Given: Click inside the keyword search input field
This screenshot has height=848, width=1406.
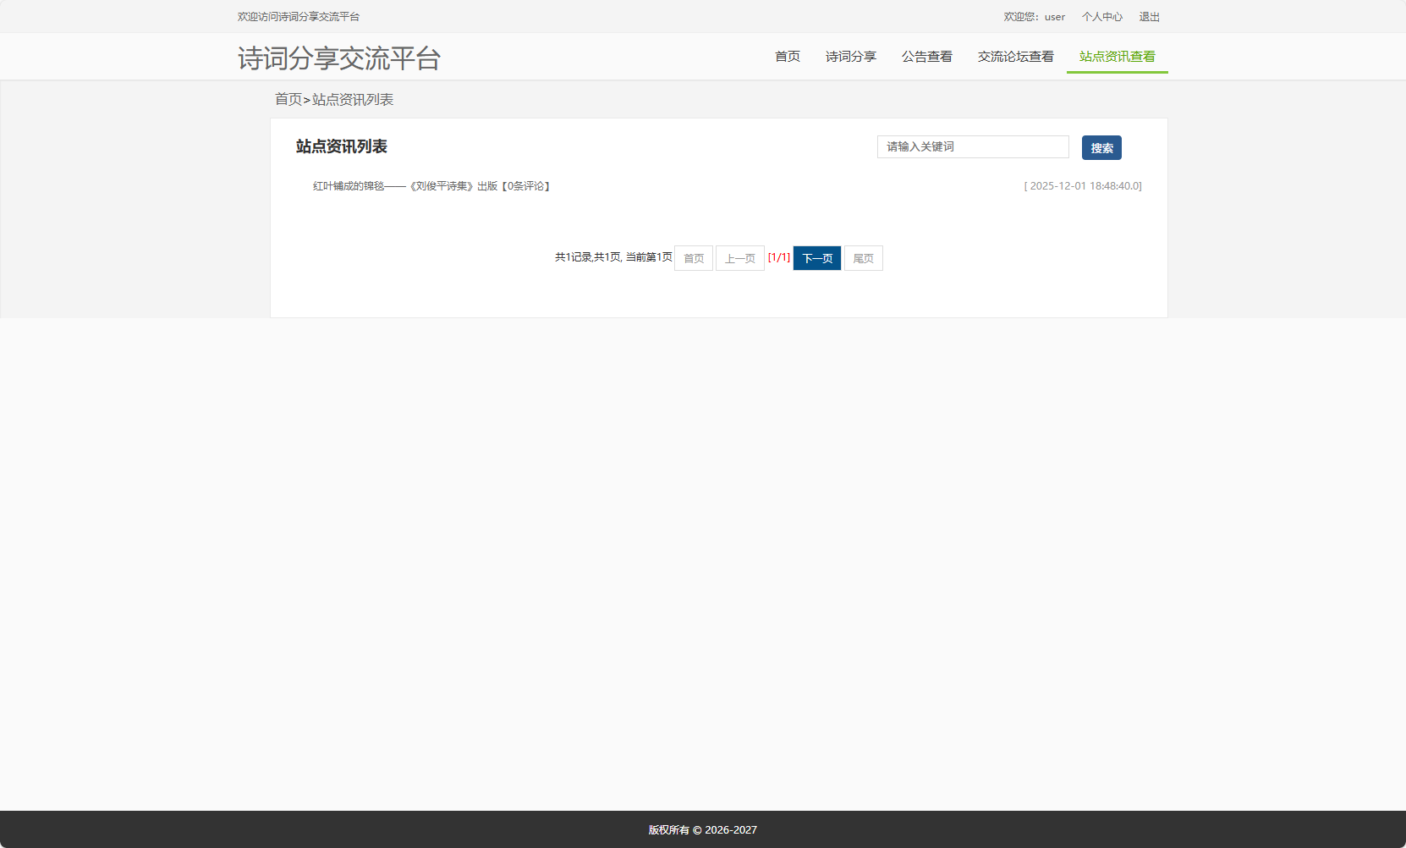Looking at the screenshot, I should [x=972, y=146].
